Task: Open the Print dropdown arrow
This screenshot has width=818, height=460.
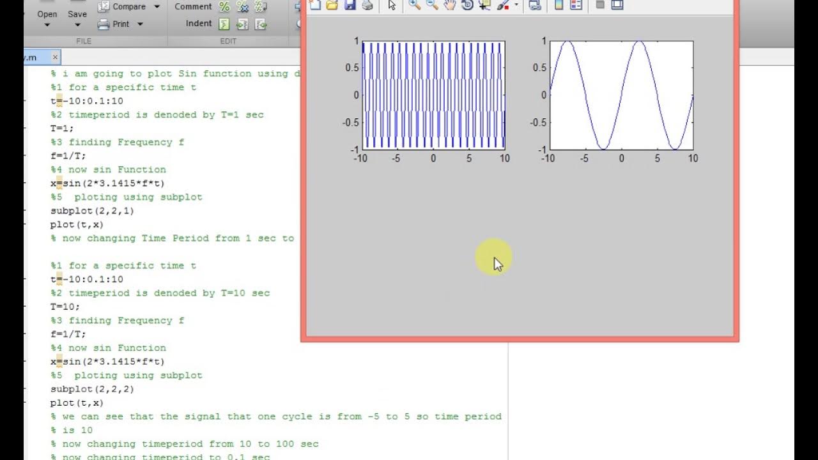Action: click(140, 24)
